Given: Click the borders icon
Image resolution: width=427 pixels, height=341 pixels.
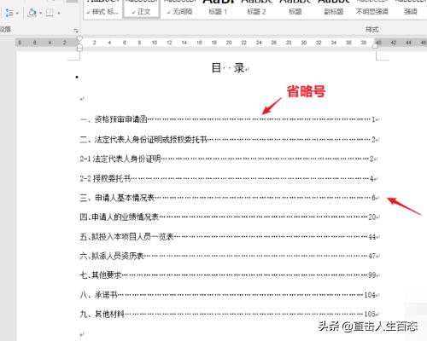Looking at the screenshot, I should tap(50, 13).
